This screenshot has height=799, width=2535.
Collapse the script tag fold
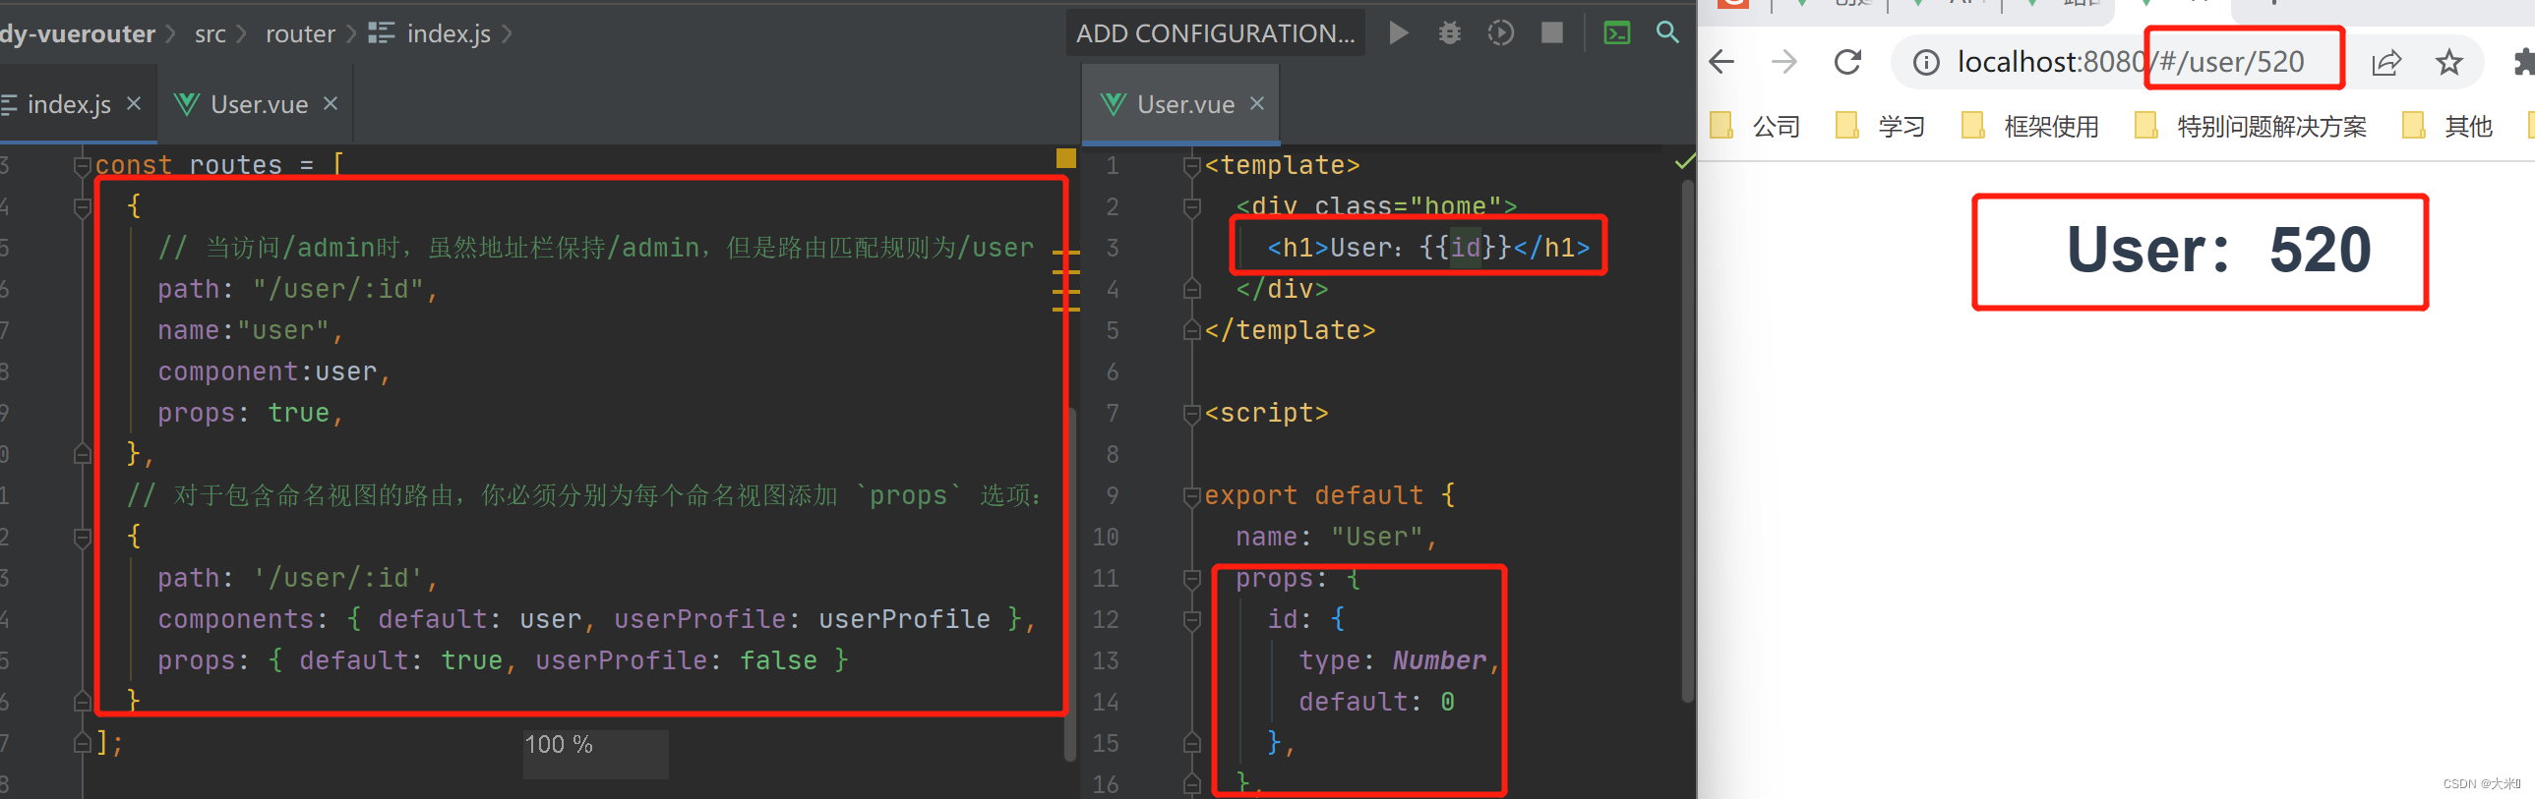pyautogui.click(x=1191, y=414)
